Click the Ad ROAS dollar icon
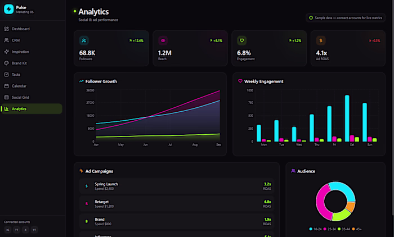The image size is (394, 237). 321,40
